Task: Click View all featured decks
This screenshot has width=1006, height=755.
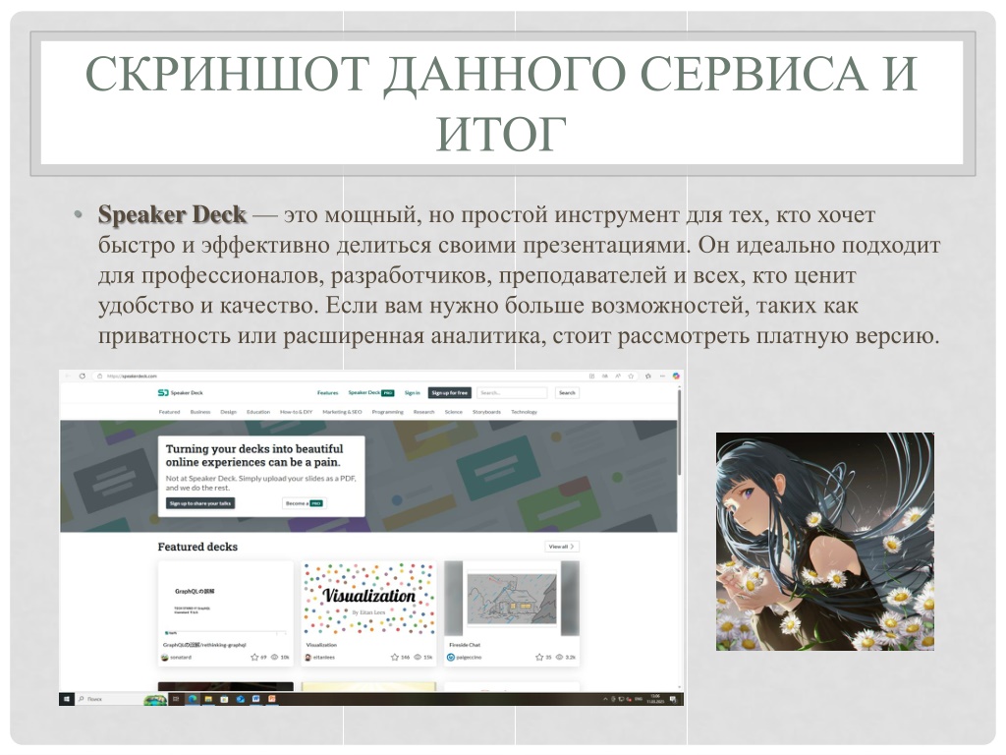Action: click(562, 547)
